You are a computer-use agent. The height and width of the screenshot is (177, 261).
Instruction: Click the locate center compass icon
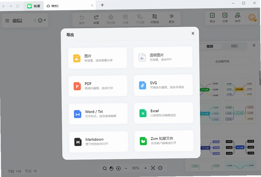click(118, 169)
